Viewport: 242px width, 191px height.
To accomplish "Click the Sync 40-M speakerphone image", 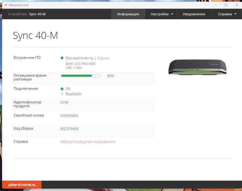I will point(197,67).
